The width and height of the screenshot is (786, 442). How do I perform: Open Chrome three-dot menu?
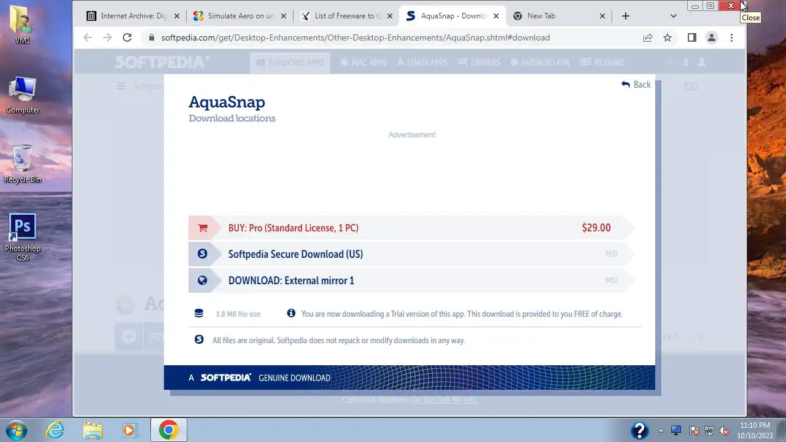(731, 37)
